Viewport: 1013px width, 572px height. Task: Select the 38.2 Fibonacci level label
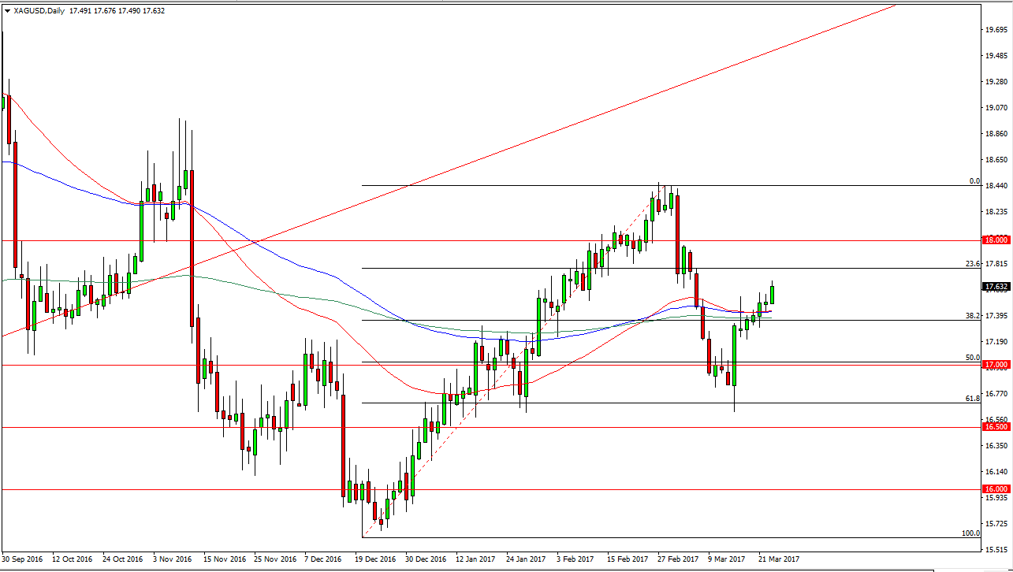(972, 315)
